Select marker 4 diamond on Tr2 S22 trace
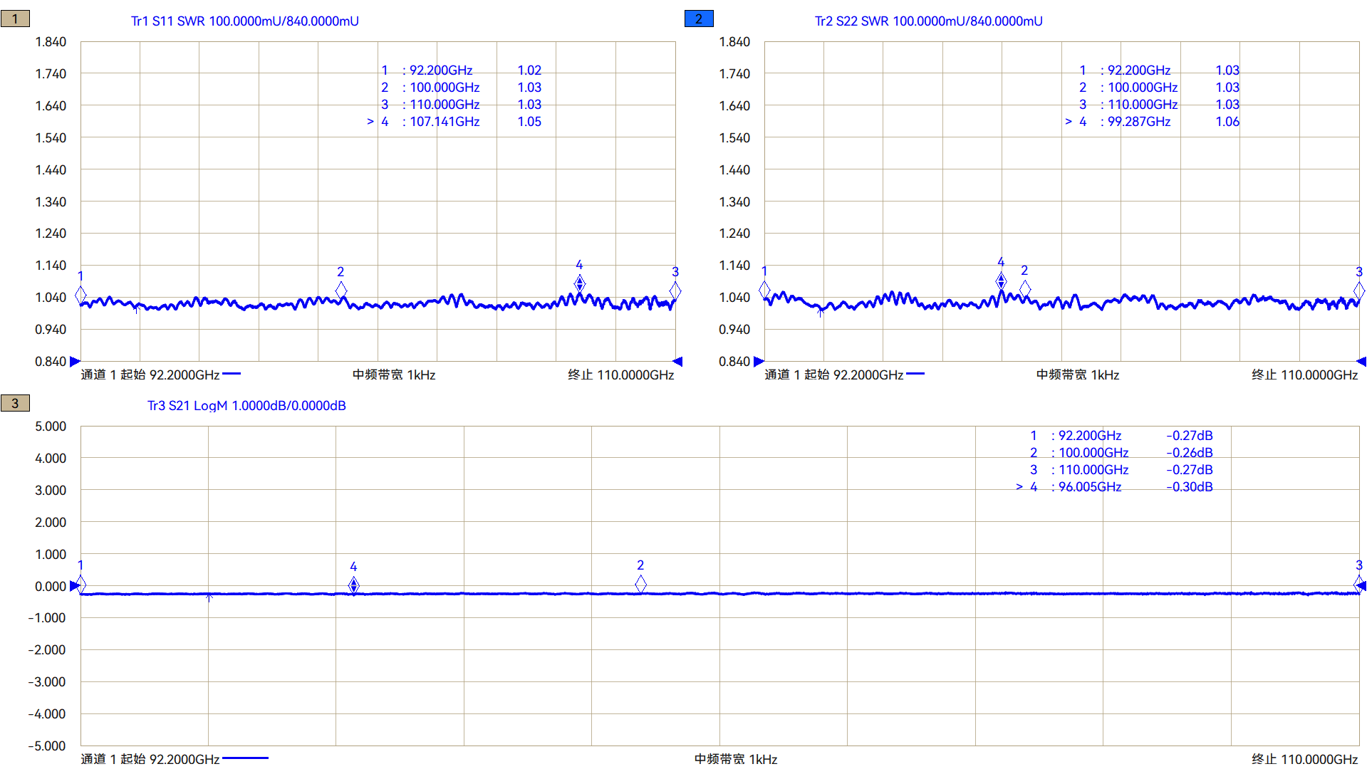The image size is (1367, 769). coord(1001,282)
